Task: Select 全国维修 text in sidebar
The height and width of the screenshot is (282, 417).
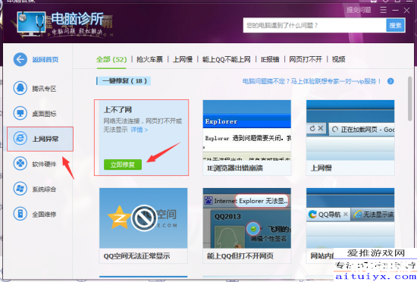Action: [x=44, y=215]
